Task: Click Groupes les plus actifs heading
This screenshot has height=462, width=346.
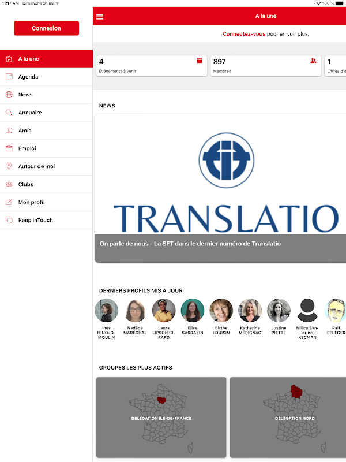Action: pyautogui.click(x=136, y=367)
